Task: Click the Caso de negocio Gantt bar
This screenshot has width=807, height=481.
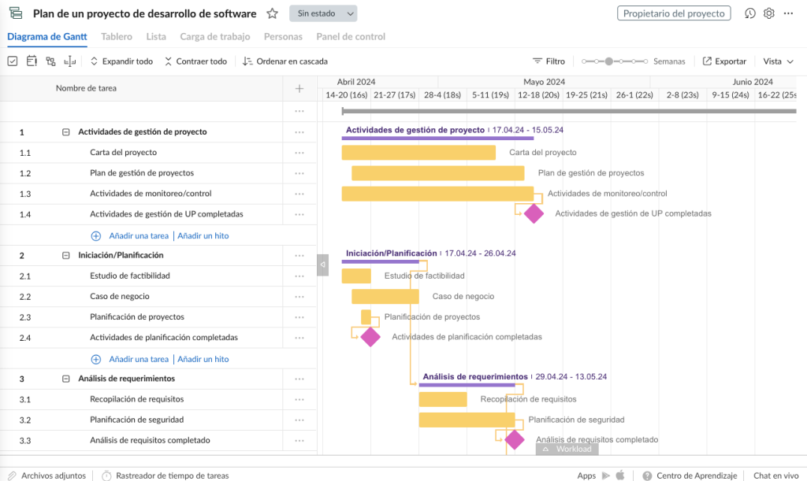Action: (385, 297)
